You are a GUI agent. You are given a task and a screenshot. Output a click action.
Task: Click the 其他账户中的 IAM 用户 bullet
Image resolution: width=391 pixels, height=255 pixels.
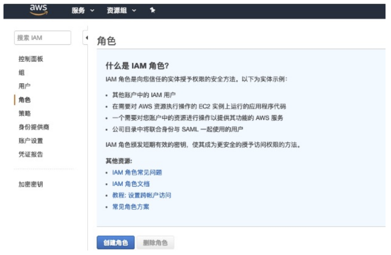(x=144, y=95)
